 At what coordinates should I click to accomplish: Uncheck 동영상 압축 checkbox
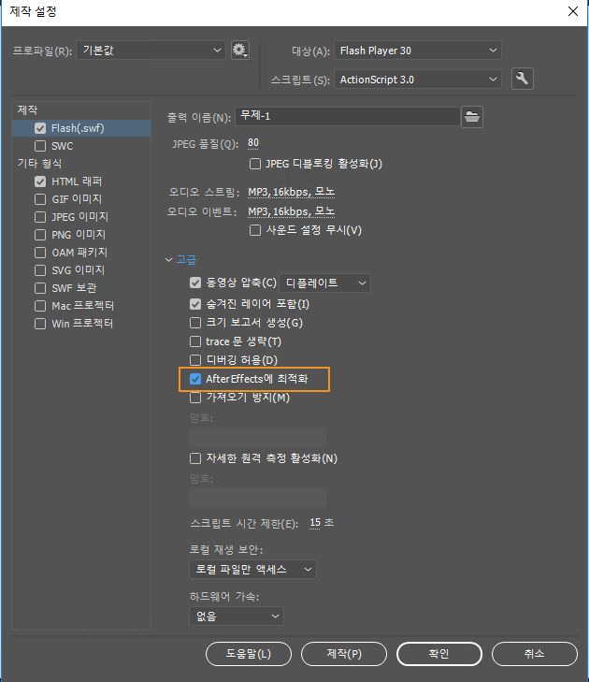(195, 283)
